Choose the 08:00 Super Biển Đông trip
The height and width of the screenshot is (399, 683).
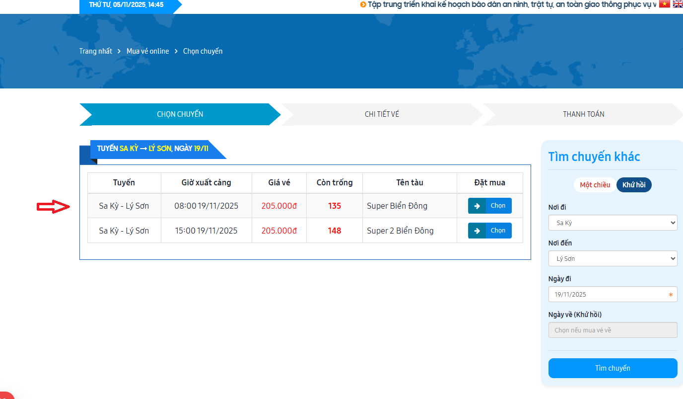[498, 206]
